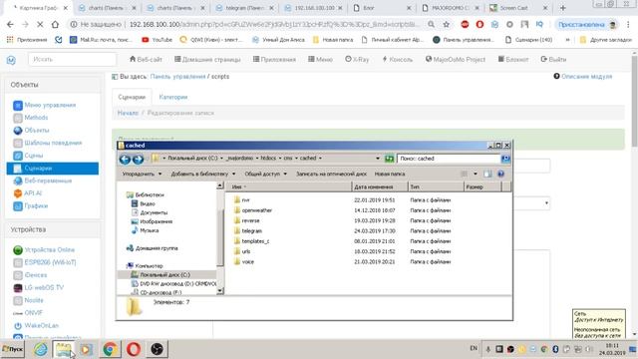Open Шаблоны поведения in the sidebar
Screen dimensions: 638x359
pyautogui.click(x=53, y=143)
